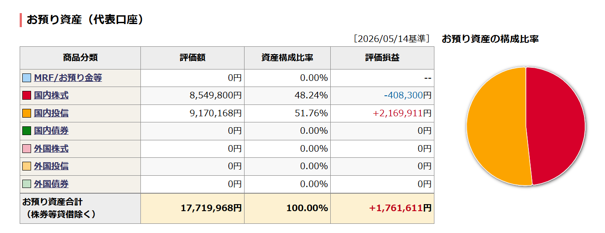Viewport: 605px width, 233px height.
Task: Open the 国内投信 link
Action: click(51, 113)
